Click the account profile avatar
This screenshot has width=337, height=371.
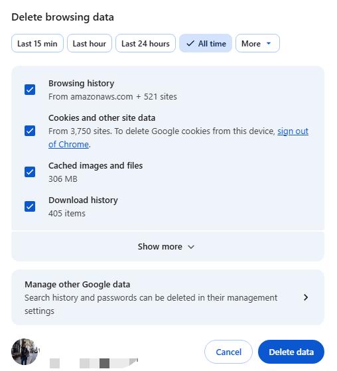click(25, 352)
